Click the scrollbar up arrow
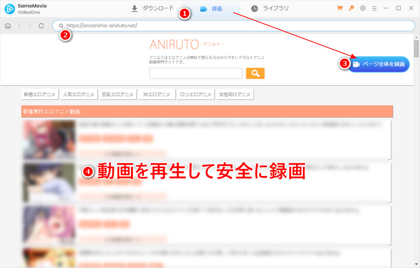Image resolution: width=420 pixels, height=268 pixels. [416, 37]
